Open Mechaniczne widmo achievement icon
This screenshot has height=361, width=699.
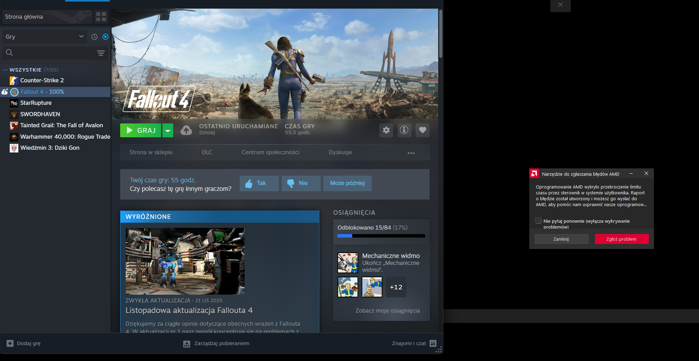point(348,263)
